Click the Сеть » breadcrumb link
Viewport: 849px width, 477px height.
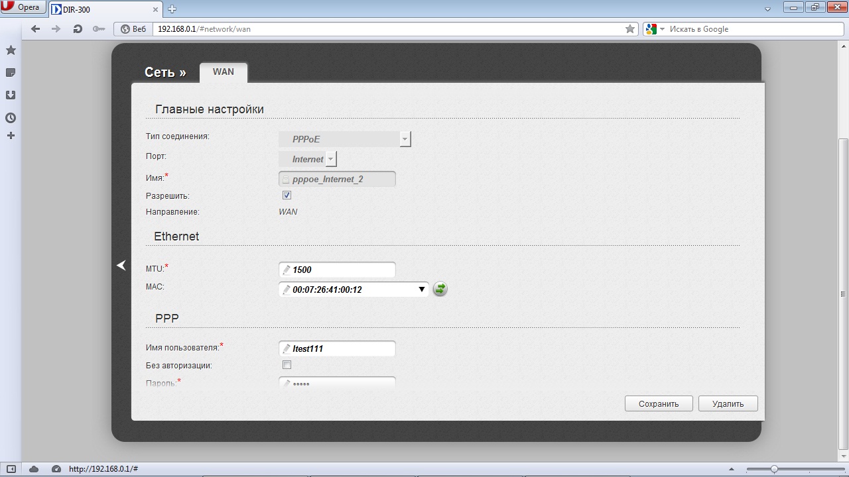(165, 72)
